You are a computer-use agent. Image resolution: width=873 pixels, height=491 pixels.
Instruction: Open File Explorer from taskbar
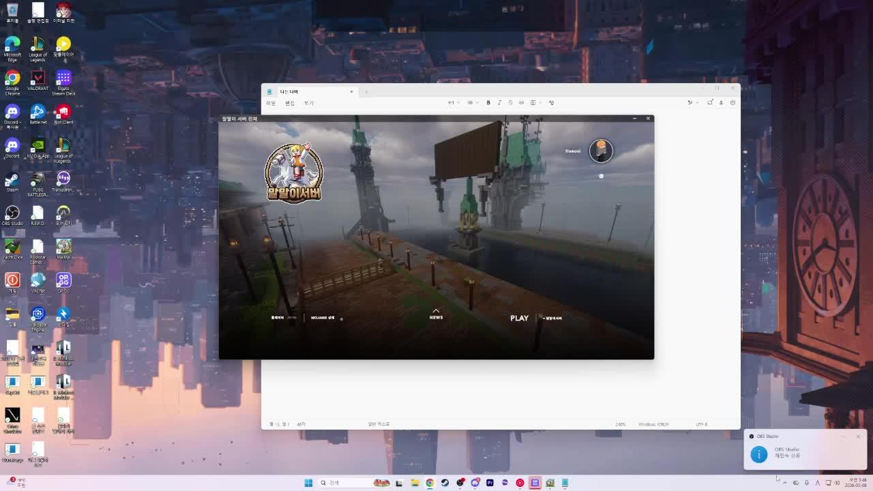coord(415,483)
